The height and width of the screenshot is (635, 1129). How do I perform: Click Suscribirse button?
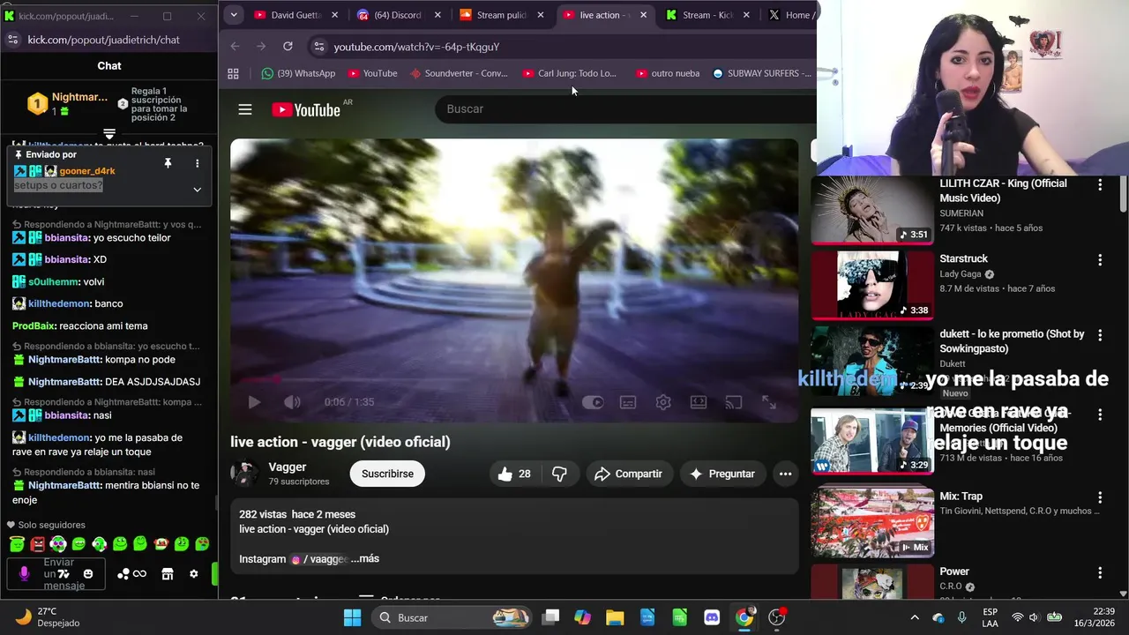pyautogui.click(x=387, y=474)
